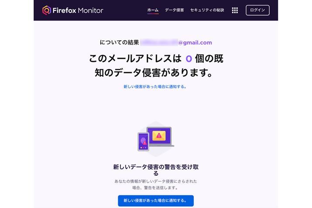Click the fingerprint icon on the phone graphic
The image size is (312, 208).
(x=143, y=141)
